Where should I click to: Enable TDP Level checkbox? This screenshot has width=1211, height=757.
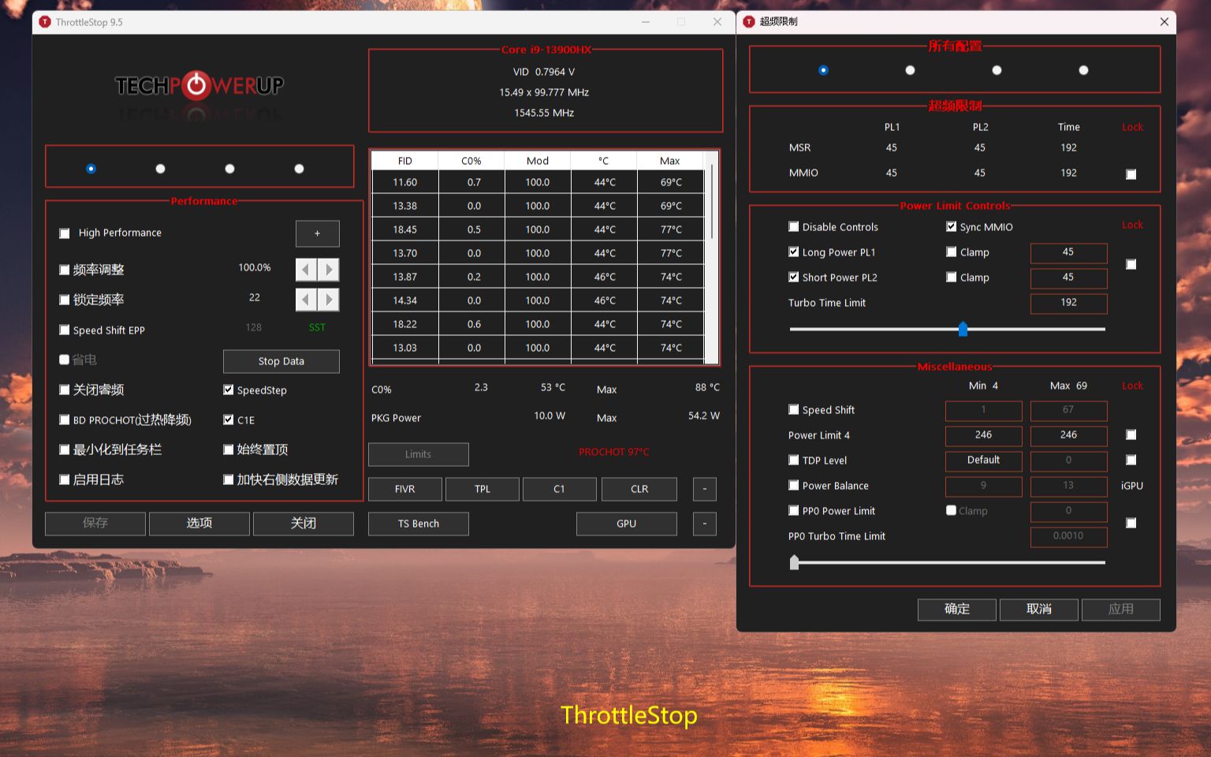click(x=794, y=460)
